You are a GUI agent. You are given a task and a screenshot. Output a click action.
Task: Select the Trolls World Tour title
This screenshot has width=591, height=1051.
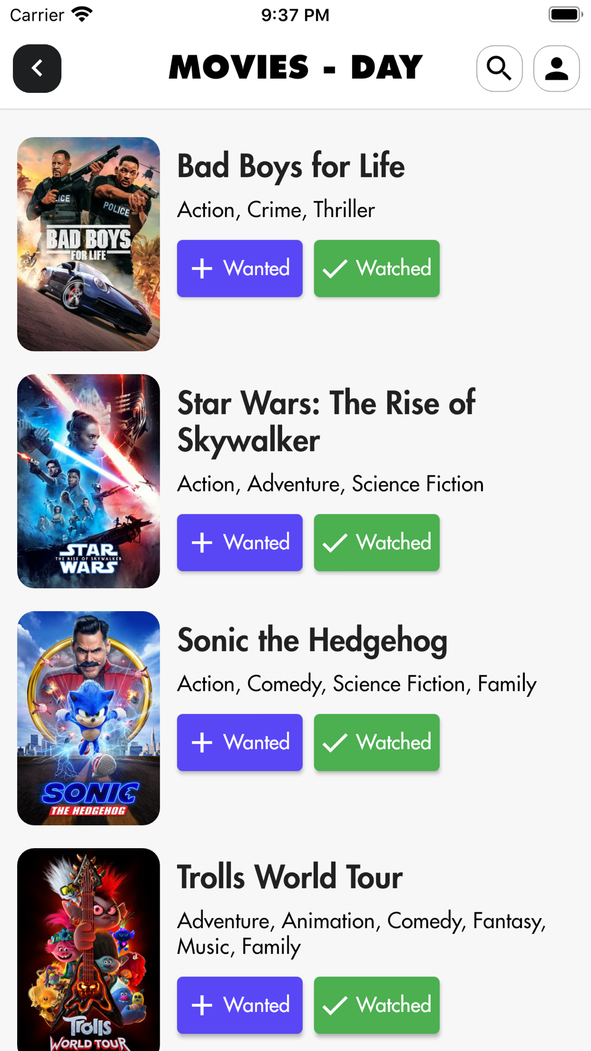pos(290,877)
